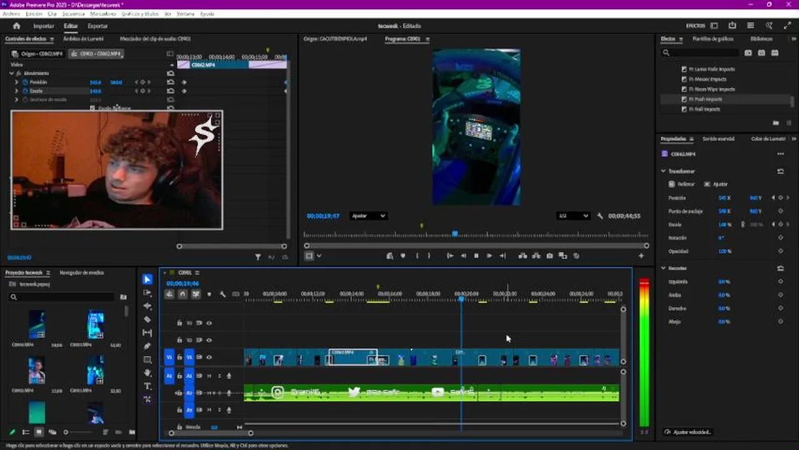Click the Extract button in Program monitor

536,256
